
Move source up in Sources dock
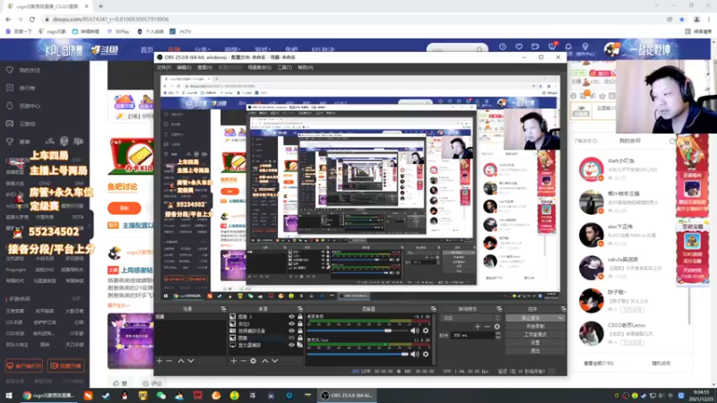[x=265, y=361]
